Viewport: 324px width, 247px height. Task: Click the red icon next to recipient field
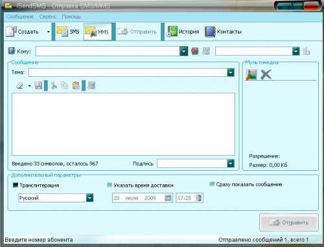click(x=195, y=51)
